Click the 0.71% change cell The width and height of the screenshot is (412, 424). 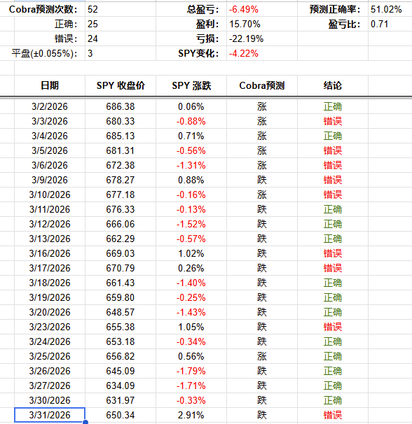click(191, 136)
